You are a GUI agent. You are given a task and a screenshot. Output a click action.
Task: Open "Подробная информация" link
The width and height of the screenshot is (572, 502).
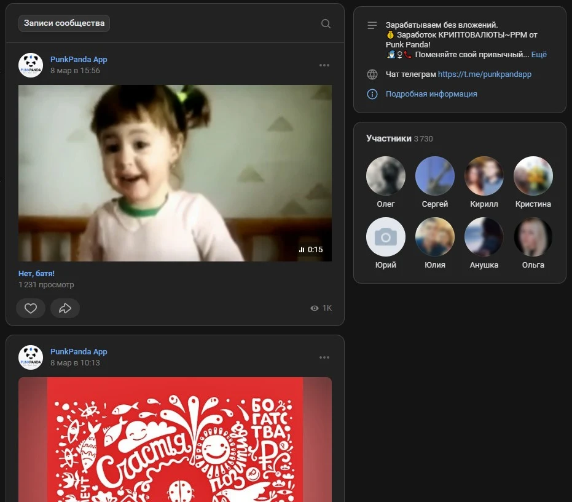431,94
